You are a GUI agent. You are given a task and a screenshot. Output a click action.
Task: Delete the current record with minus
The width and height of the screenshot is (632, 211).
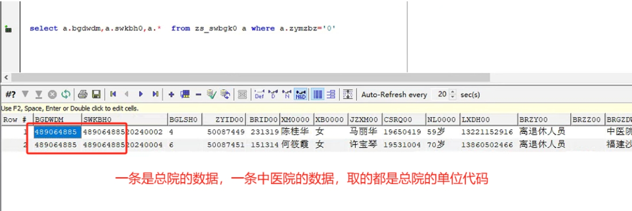click(198, 94)
